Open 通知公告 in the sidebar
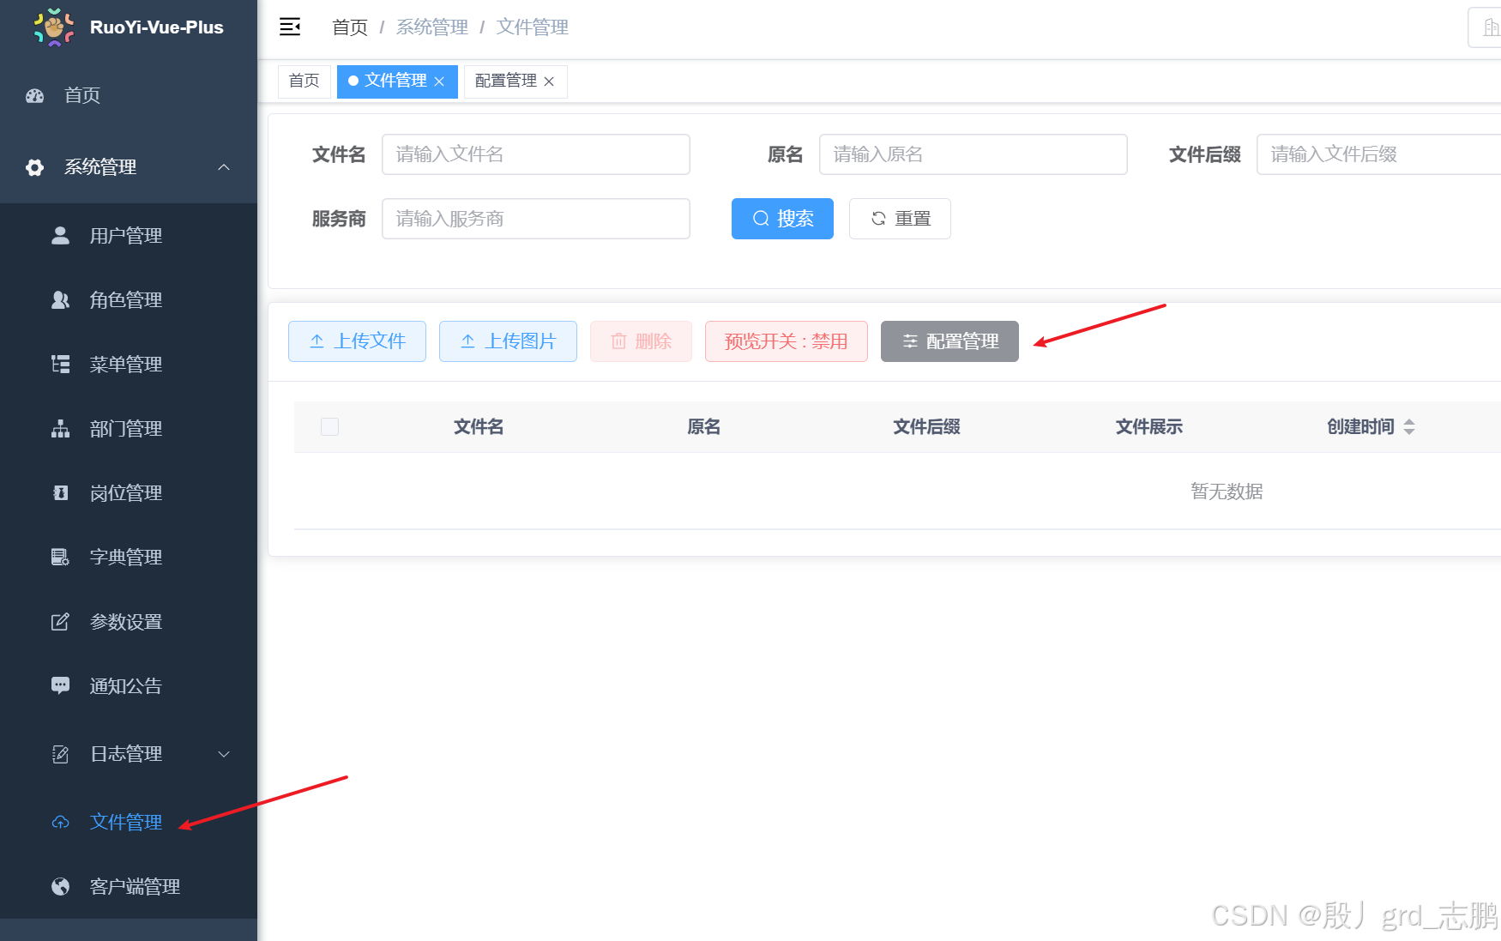1501x941 pixels. (129, 685)
